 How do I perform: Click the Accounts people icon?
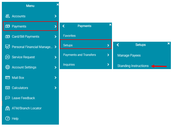point(7,16)
